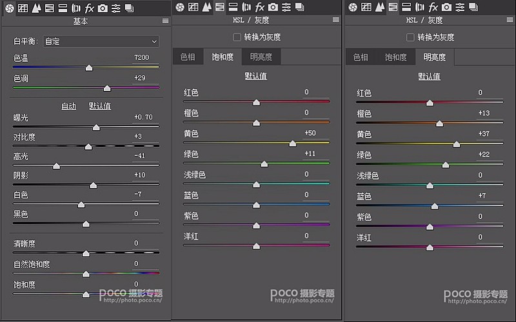Image resolution: width=516 pixels, height=322 pixels.
Task: Click the 黑色 slider handle
Action: (x=86, y=223)
